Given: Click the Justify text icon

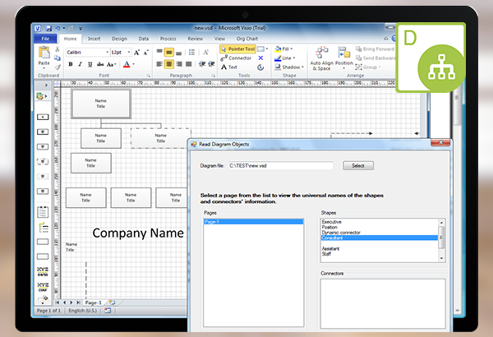Looking at the screenshot, I should (x=188, y=64).
